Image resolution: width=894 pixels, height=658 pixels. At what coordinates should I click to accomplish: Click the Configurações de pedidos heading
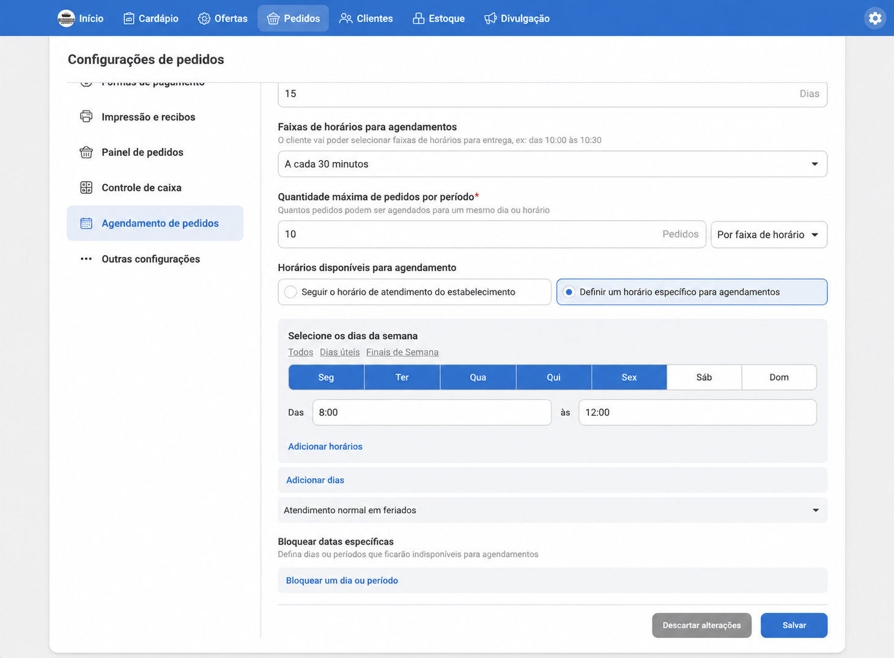click(x=146, y=59)
